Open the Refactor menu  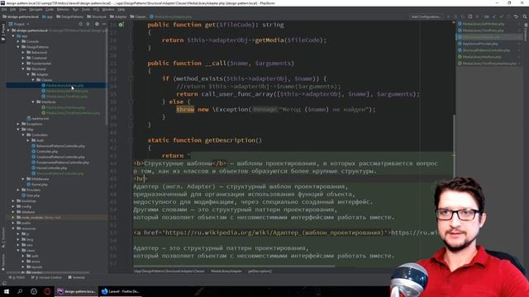coord(63,10)
